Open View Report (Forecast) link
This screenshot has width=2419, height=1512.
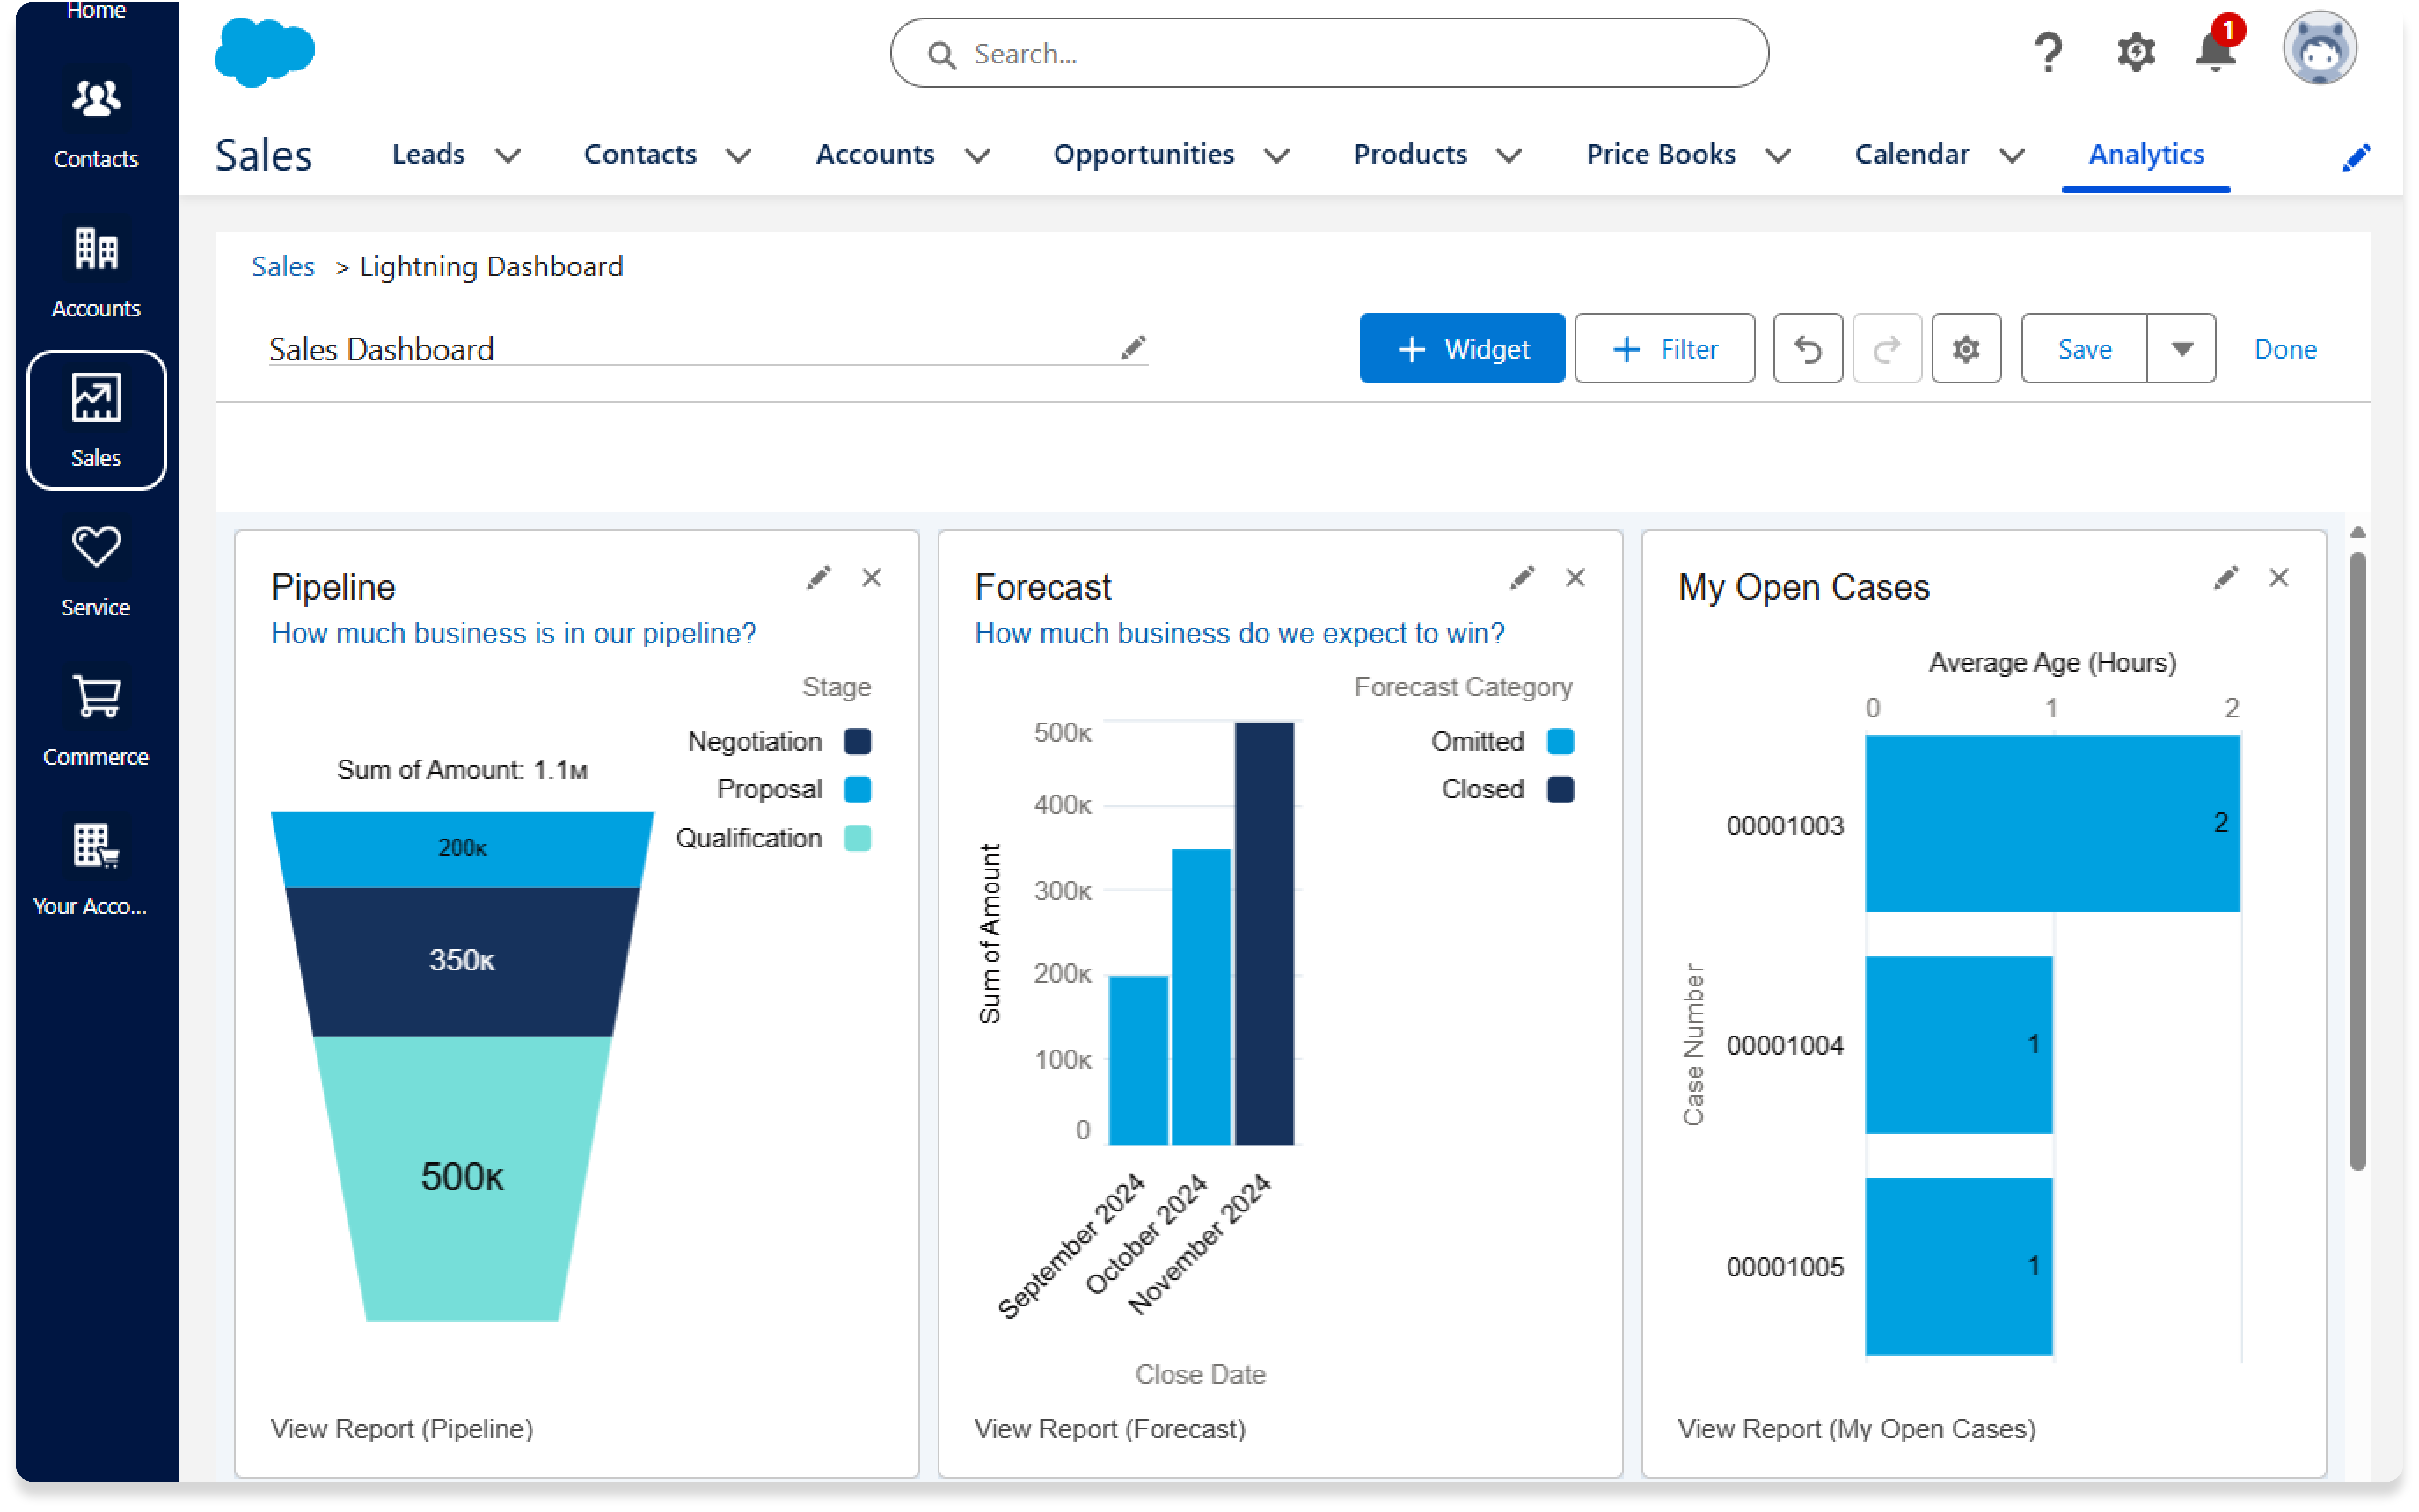coord(1111,1429)
